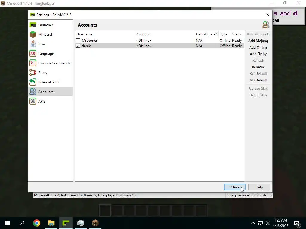Sort accounts by Username column header

coord(105,34)
